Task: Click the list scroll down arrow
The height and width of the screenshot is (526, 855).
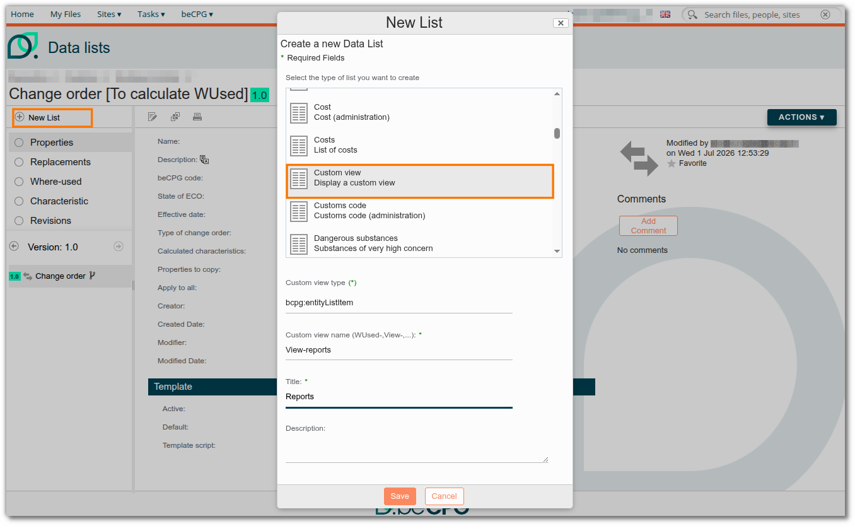Action: tap(557, 251)
